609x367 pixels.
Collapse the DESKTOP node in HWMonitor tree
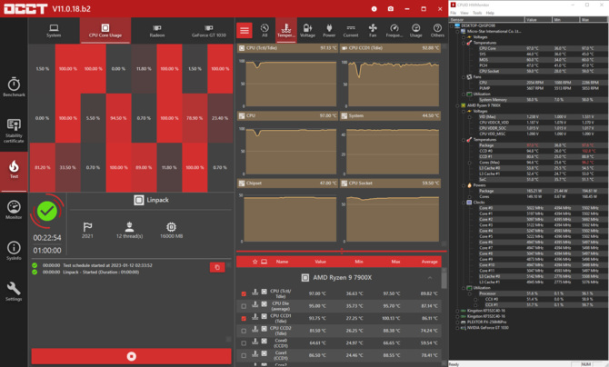pyautogui.click(x=452, y=25)
